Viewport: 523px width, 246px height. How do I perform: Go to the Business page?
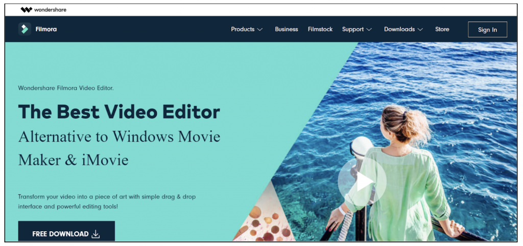click(x=287, y=29)
